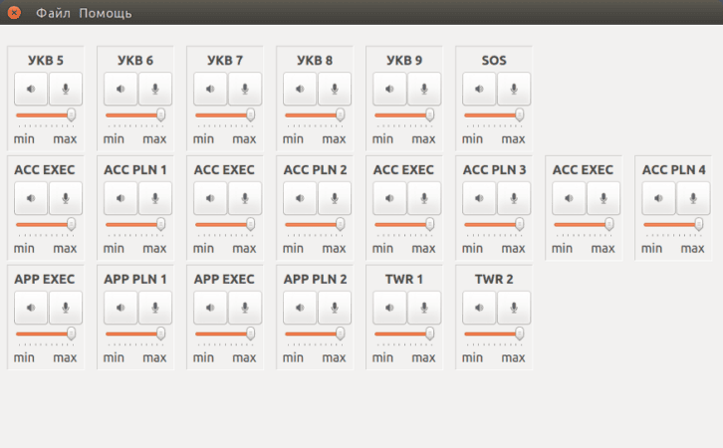Toggle the TWR 1 speaker button

[389, 308]
